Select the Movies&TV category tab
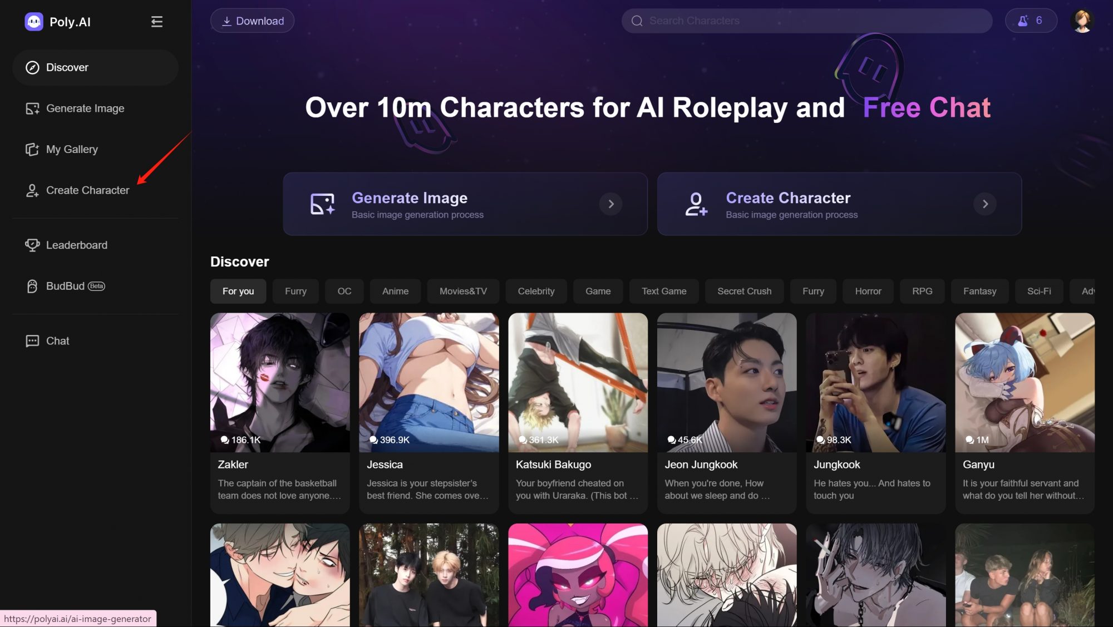The height and width of the screenshot is (627, 1113). [463, 291]
